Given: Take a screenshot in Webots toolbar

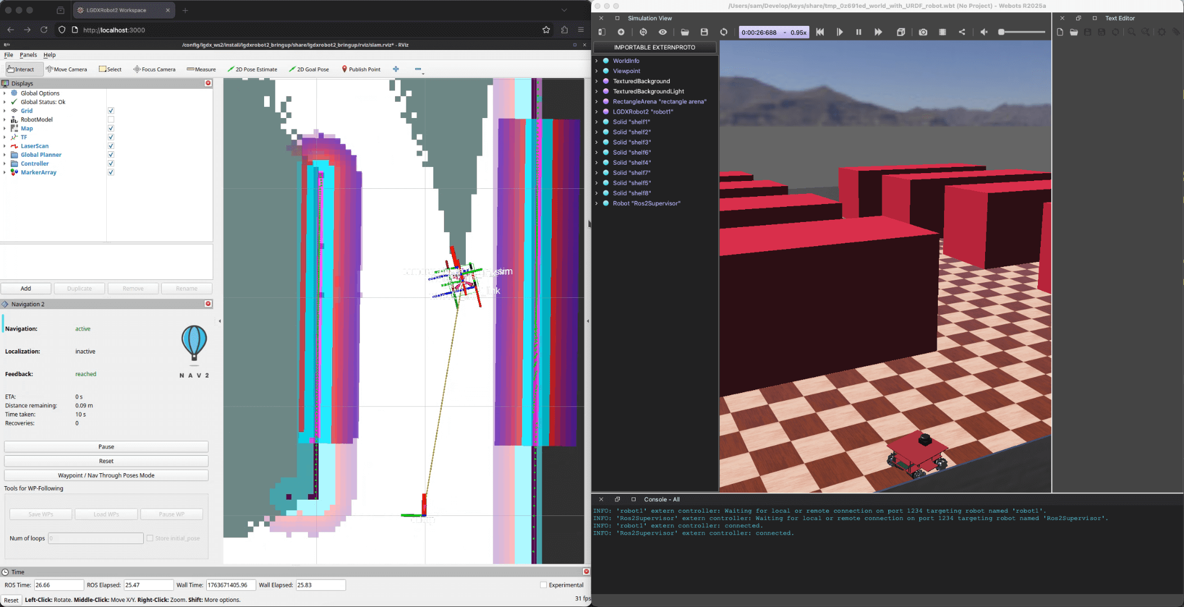Looking at the screenshot, I should [922, 32].
